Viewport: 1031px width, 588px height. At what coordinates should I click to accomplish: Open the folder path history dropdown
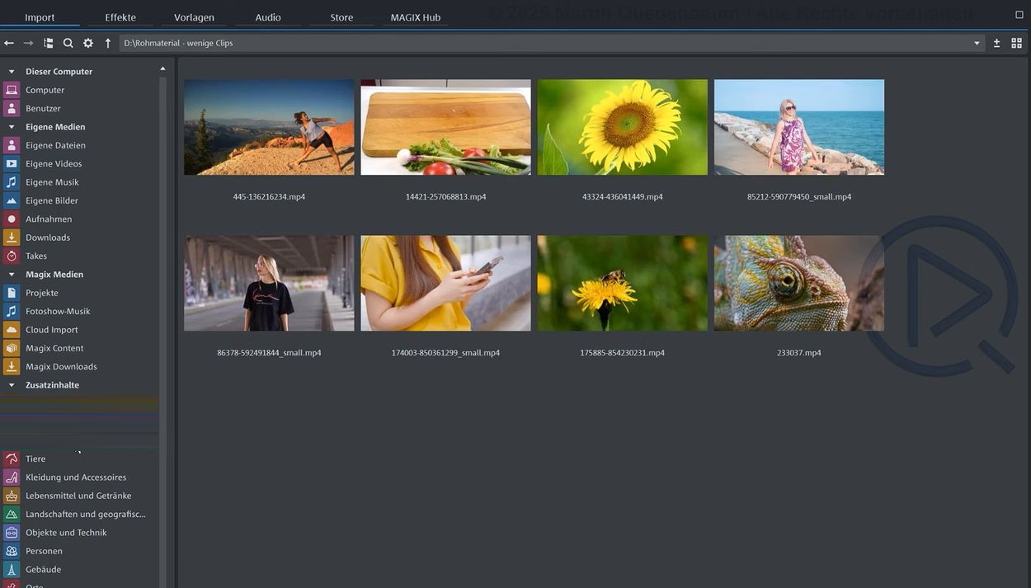(x=977, y=43)
